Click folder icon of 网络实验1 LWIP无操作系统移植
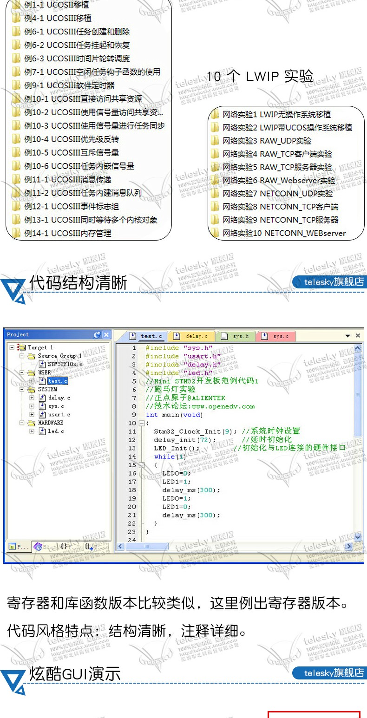Viewport: 367px width, 718px height. point(215,115)
